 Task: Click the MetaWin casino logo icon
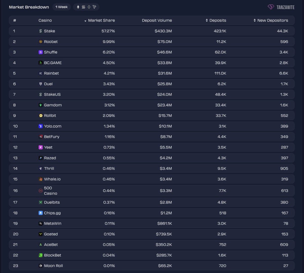[41, 224]
